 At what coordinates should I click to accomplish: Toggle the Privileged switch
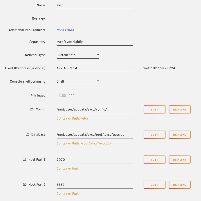62,95
